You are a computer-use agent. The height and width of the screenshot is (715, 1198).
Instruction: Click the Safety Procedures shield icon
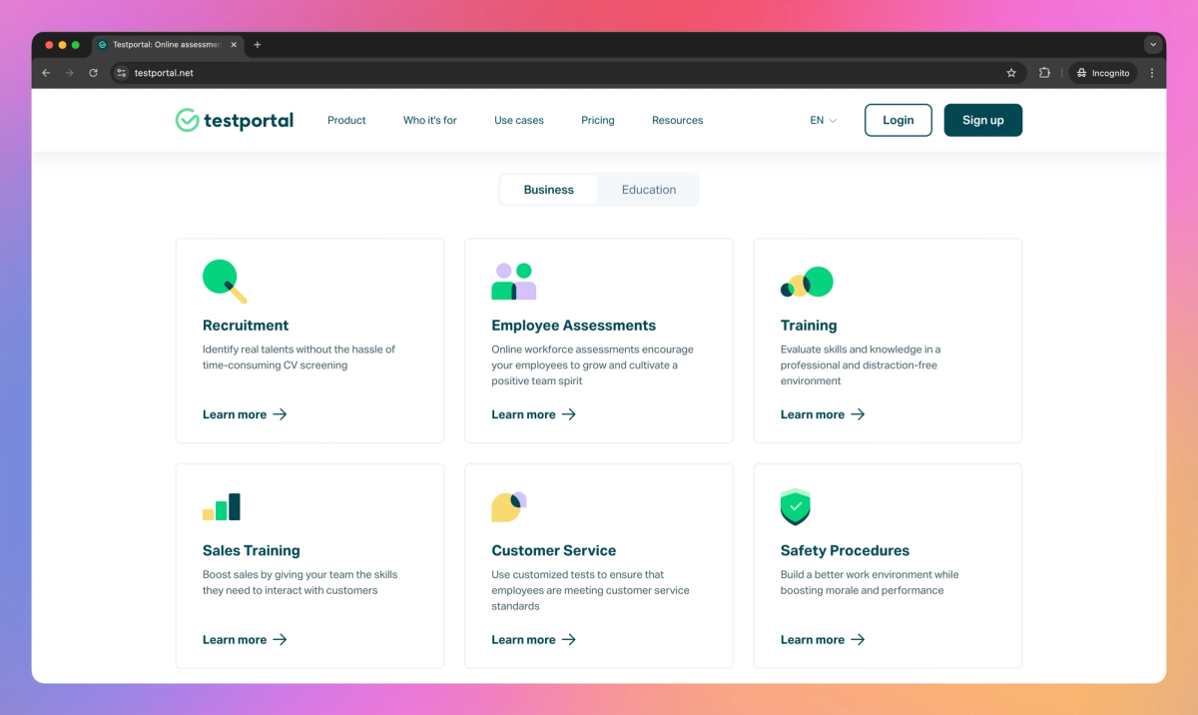[x=796, y=506]
